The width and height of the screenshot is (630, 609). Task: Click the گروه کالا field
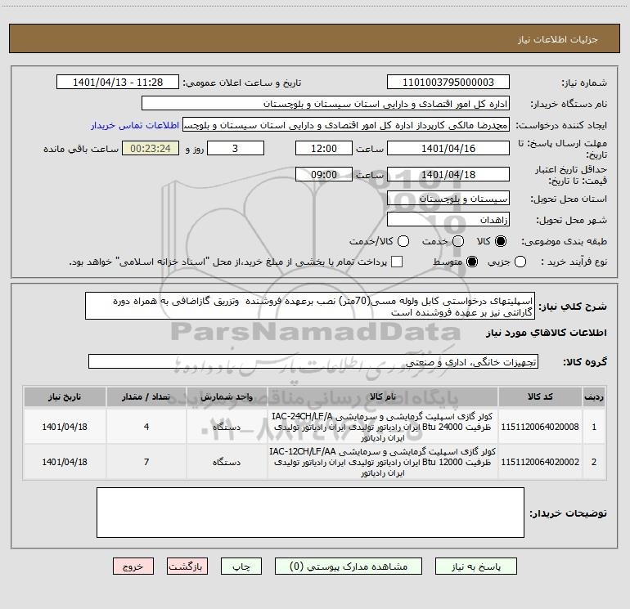313,361
